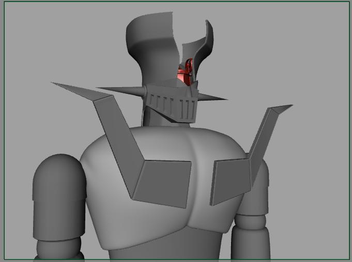This screenshot has width=352, height=262.
Task: Pick the right arm elbow joint ring
Action: [250, 222]
